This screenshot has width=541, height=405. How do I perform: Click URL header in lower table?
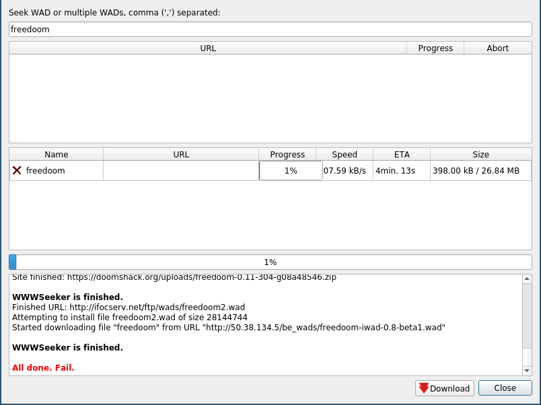tap(181, 155)
